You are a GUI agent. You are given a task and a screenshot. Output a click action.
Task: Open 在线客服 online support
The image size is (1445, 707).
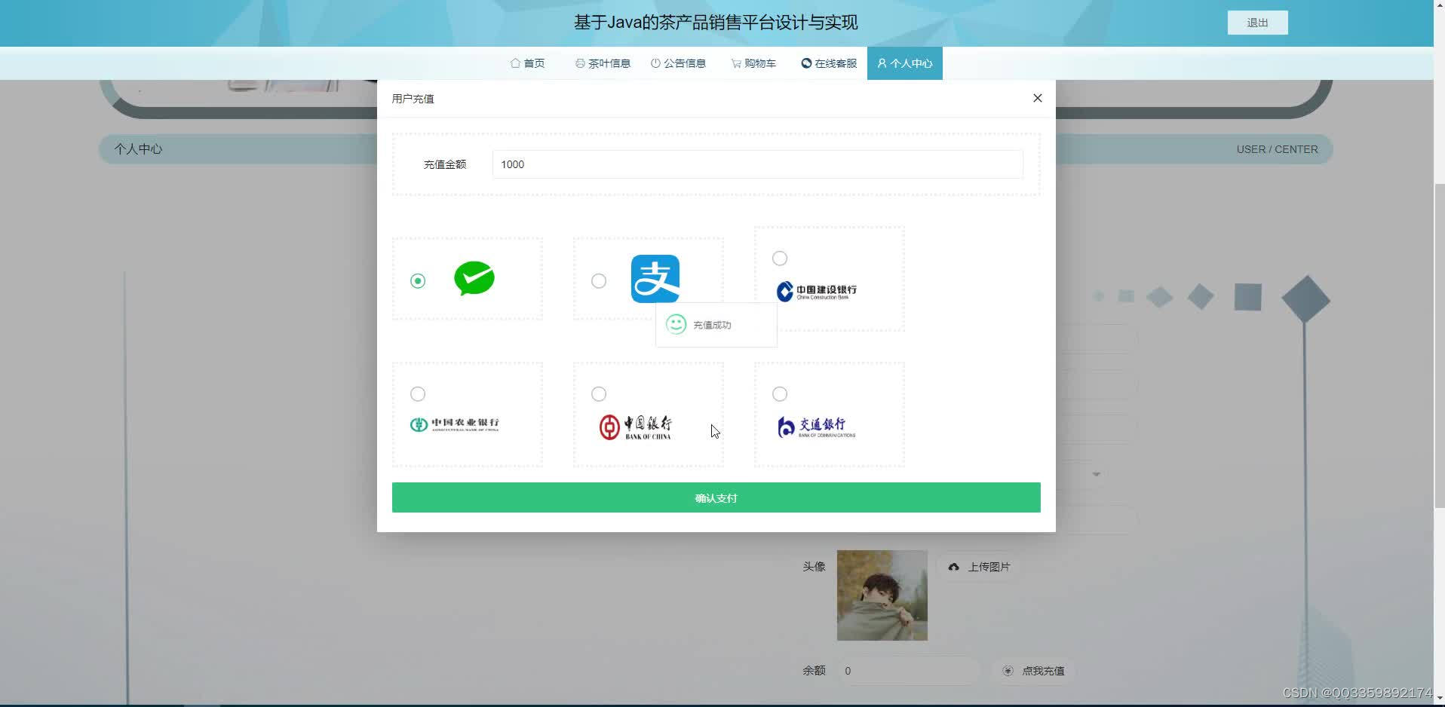click(829, 63)
